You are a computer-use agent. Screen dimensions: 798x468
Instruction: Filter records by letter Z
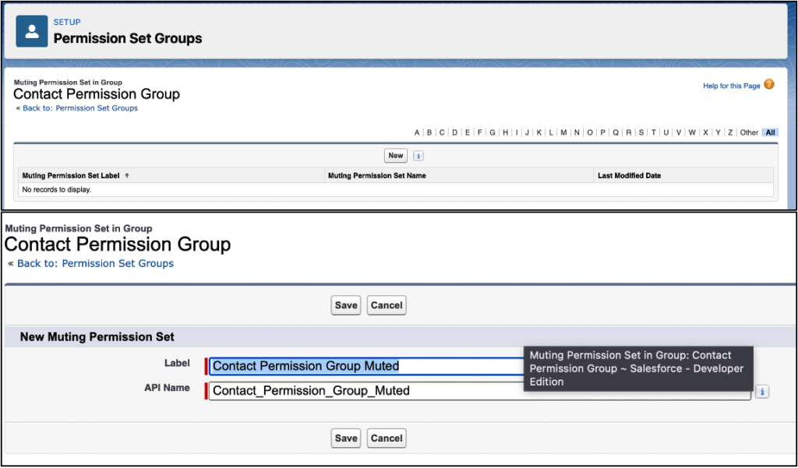729,132
